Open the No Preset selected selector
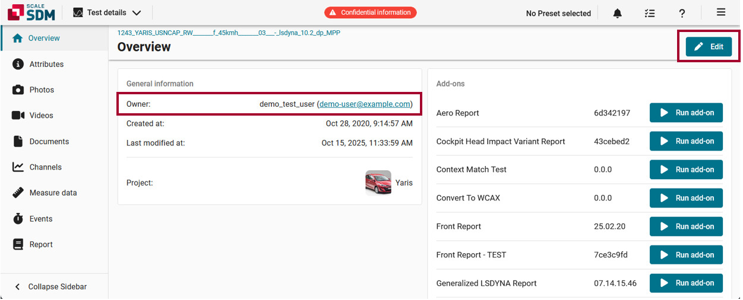This screenshot has height=300, width=743. (558, 13)
